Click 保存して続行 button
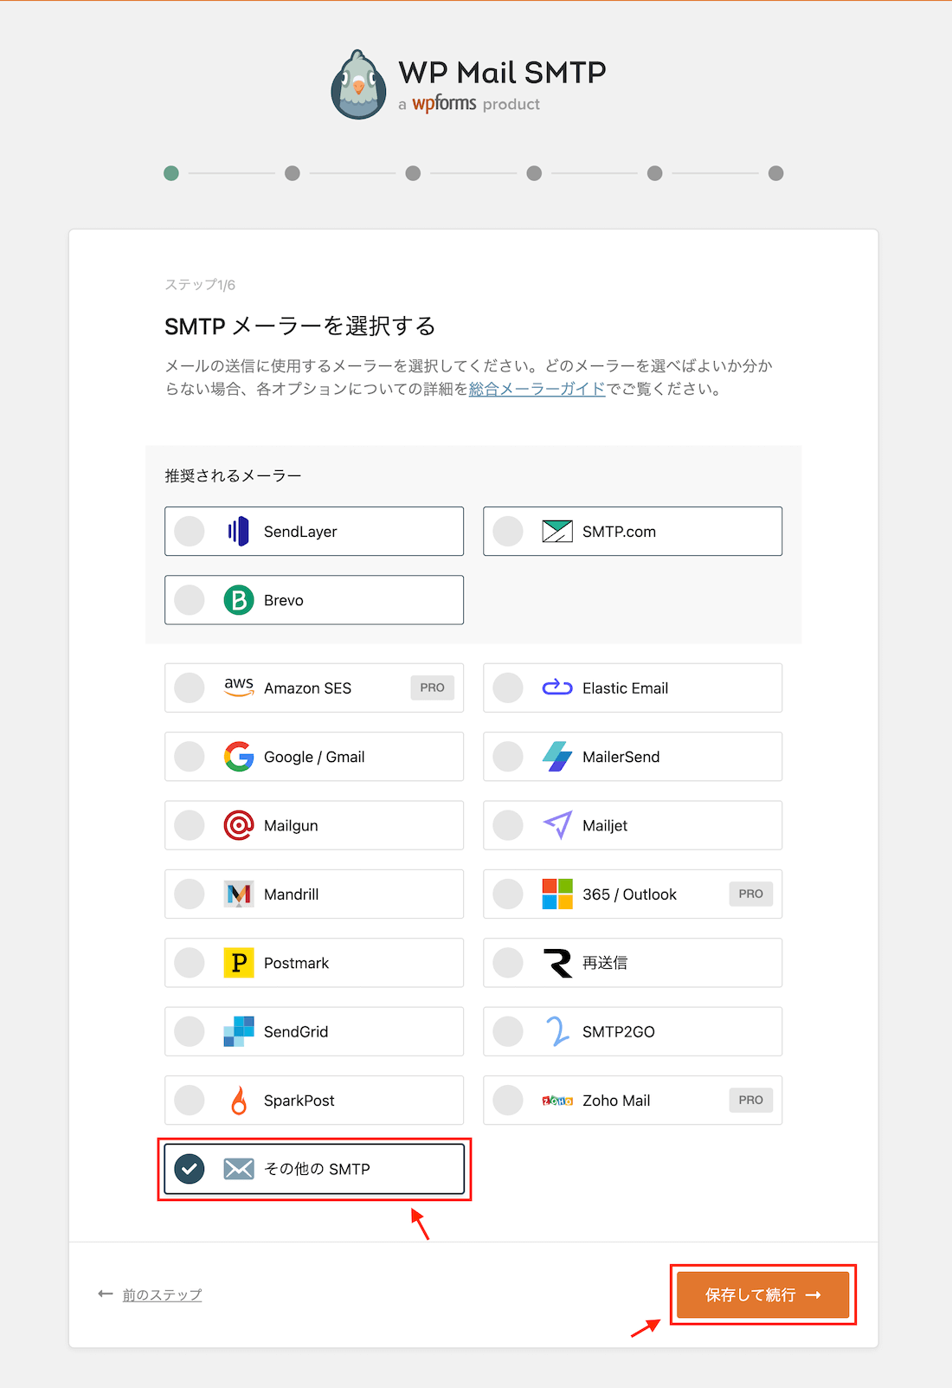Screen dimensions: 952x1388 click(x=762, y=1294)
